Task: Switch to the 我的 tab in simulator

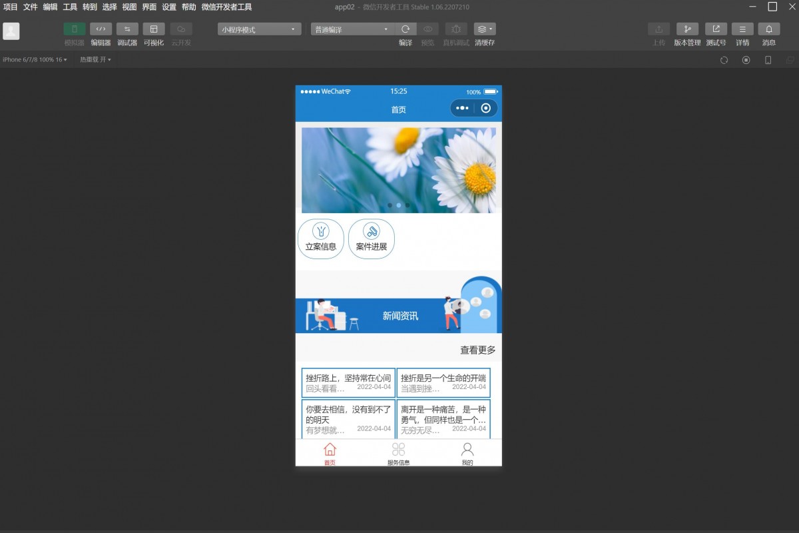Action: [467, 454]
